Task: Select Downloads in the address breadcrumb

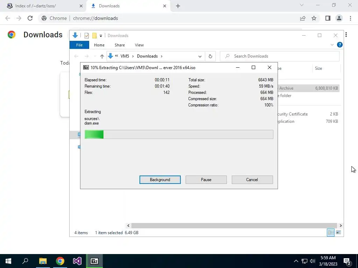Action: click(x=147, y=56)
